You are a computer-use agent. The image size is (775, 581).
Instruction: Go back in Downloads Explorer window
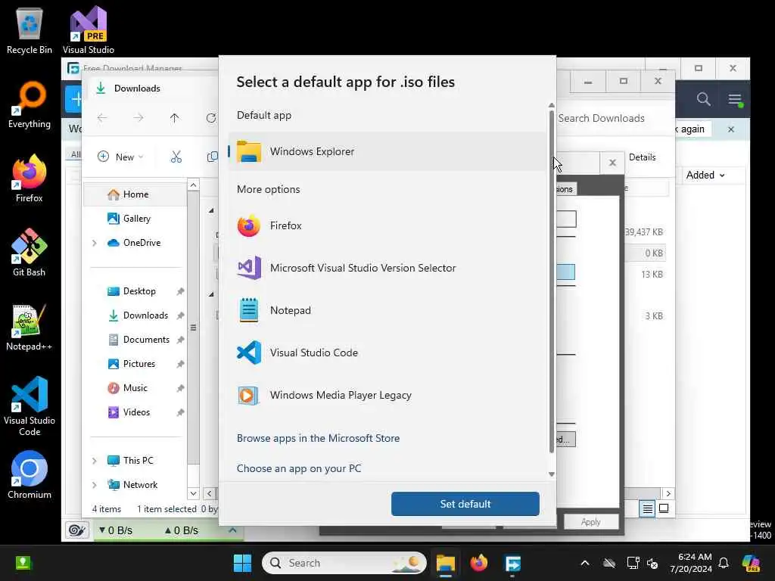click(x=102, y=118)
